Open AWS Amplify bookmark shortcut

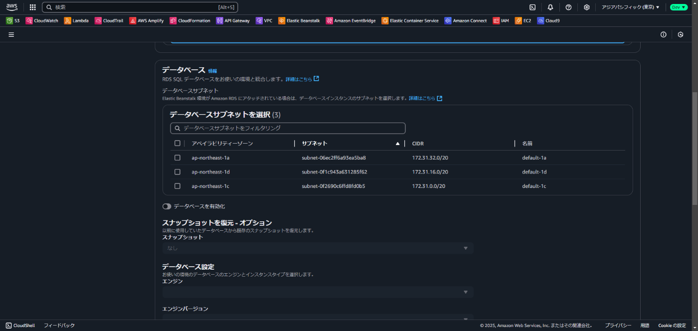coord(147,21)
